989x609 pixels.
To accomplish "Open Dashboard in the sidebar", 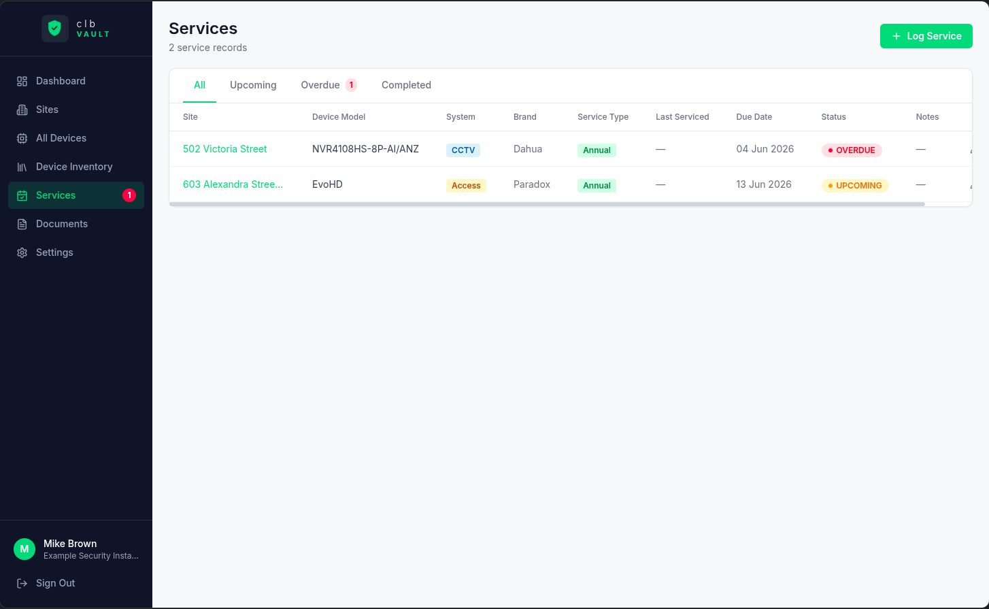I will pos(76,81).
